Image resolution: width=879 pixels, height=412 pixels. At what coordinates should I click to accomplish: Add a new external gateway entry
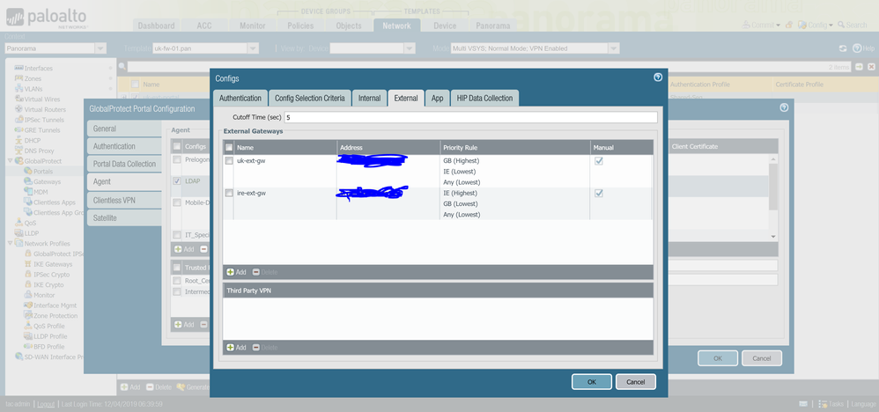point(236,272)
